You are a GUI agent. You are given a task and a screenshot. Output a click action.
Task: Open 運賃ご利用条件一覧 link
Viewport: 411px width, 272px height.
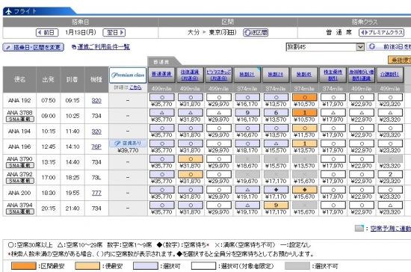pyautogui.click(x=104, y=47)
